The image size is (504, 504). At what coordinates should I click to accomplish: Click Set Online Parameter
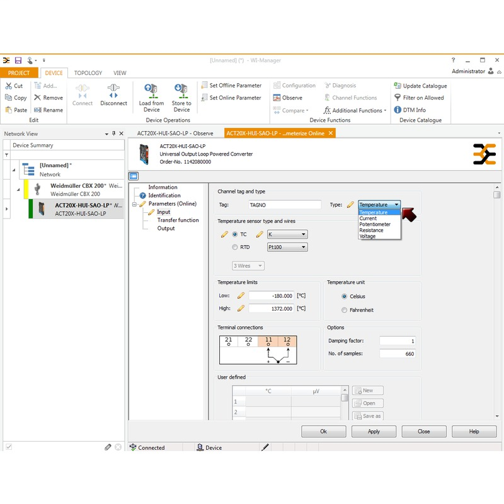pyautogui.click(x=231, y=98)
